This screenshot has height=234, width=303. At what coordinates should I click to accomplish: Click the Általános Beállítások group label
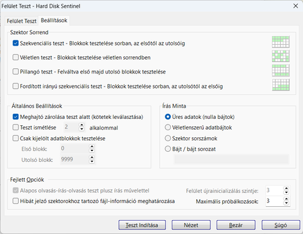[37, 106]
